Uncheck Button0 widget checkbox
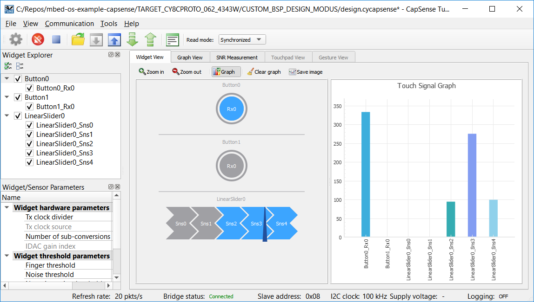This screenshot has width=534, height=302. [x=18, y=79]
